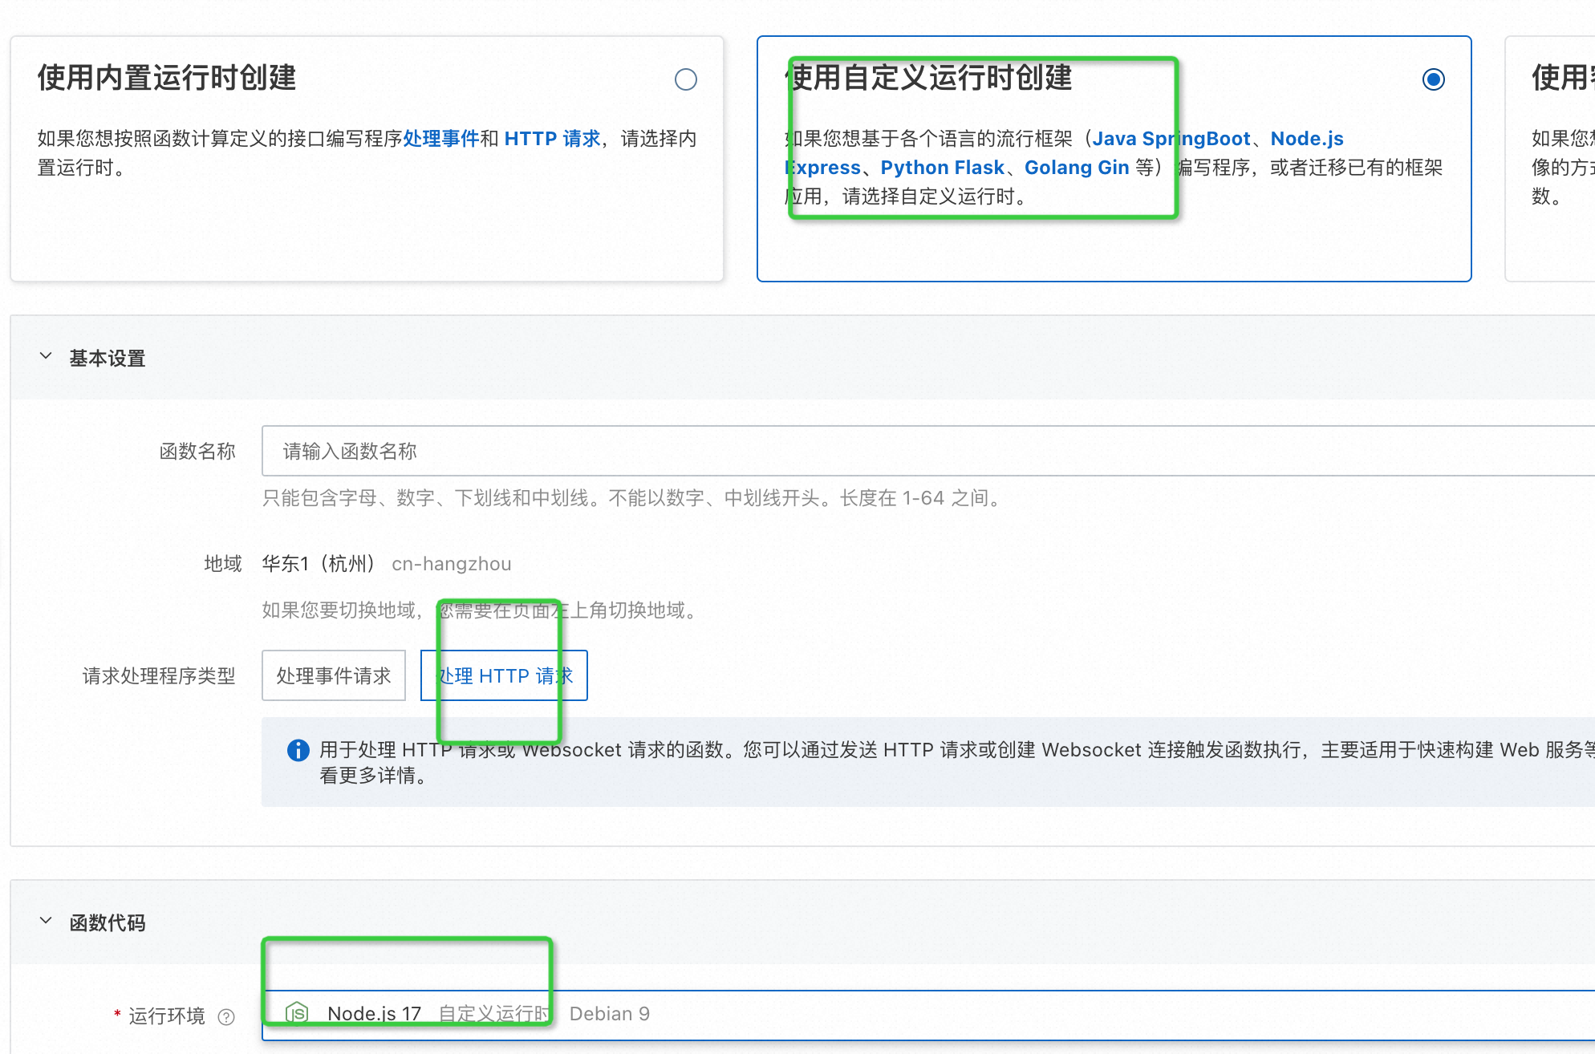Click the Debian 9 label in runtime field
Viewport: 1595px width, 1054px height.
tap(609, 1014)
